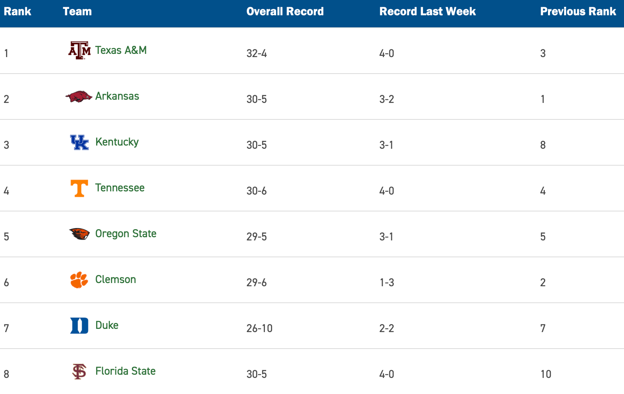Open the Tennessee team link
Screen dimensions: 624x394
click(x=120, y=188)
